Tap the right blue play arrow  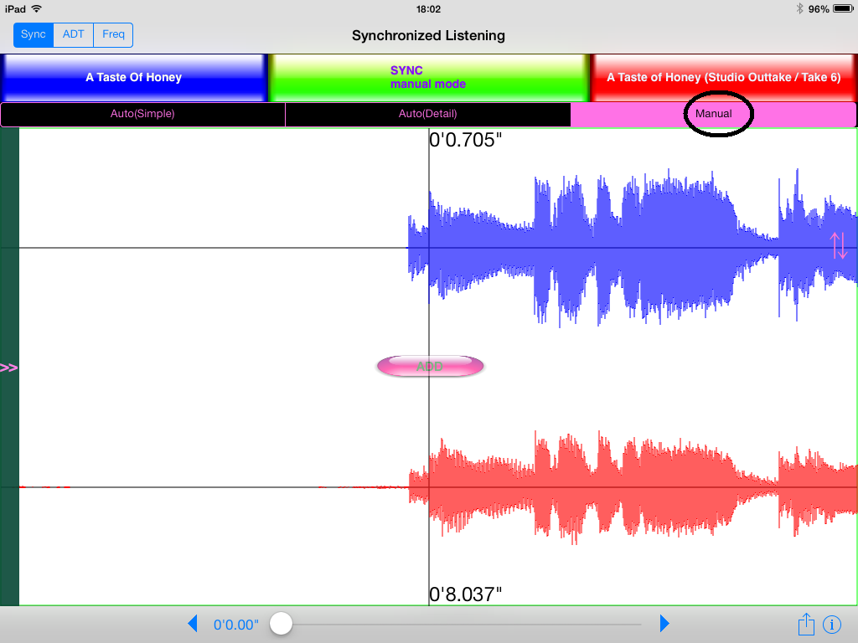tap(664, 623)
